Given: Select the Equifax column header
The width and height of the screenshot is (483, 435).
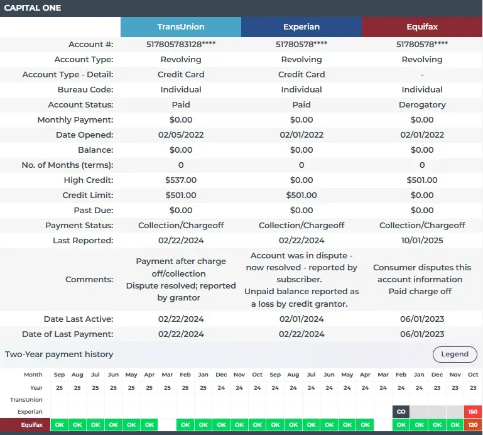Looking at the screenshot, I should (x=422, y=27).
